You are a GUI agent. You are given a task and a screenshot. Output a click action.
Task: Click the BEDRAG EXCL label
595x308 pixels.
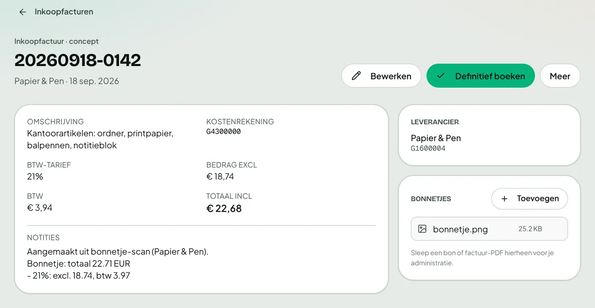[x=232, y=165]
